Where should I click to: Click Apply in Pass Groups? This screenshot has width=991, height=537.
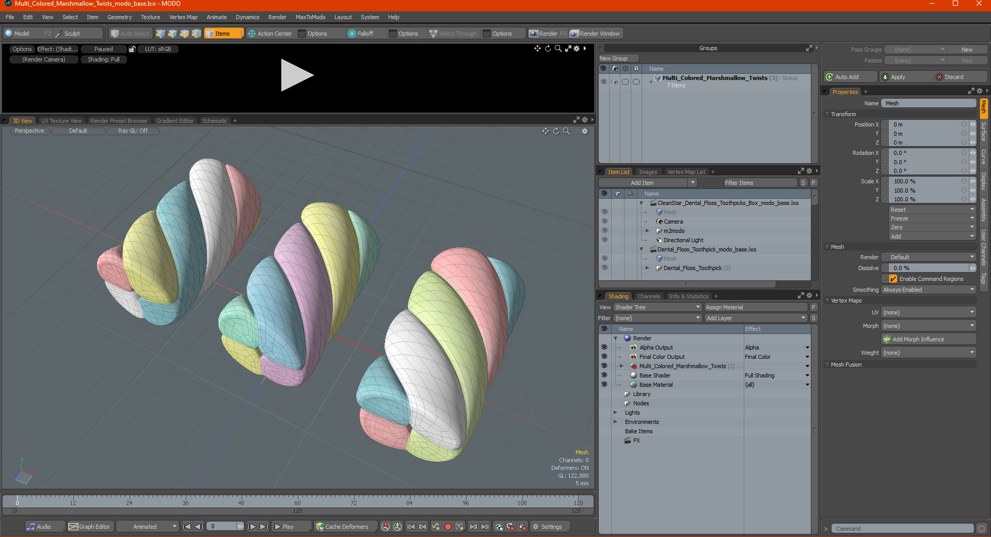coord(906,77)
